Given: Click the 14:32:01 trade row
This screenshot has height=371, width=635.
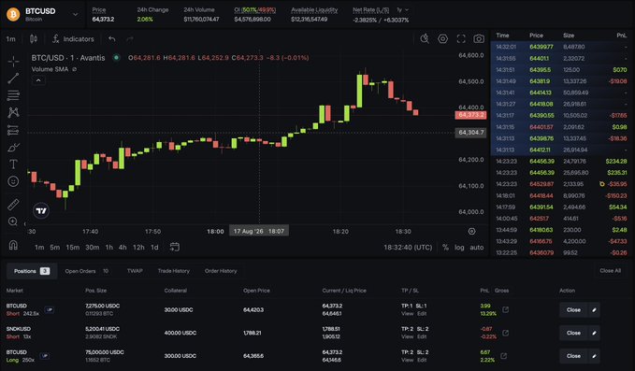Looking at the screenshot, I should pos(562,47).
